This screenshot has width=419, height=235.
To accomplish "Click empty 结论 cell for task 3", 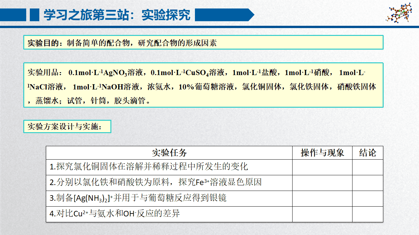I will point(368,198).
